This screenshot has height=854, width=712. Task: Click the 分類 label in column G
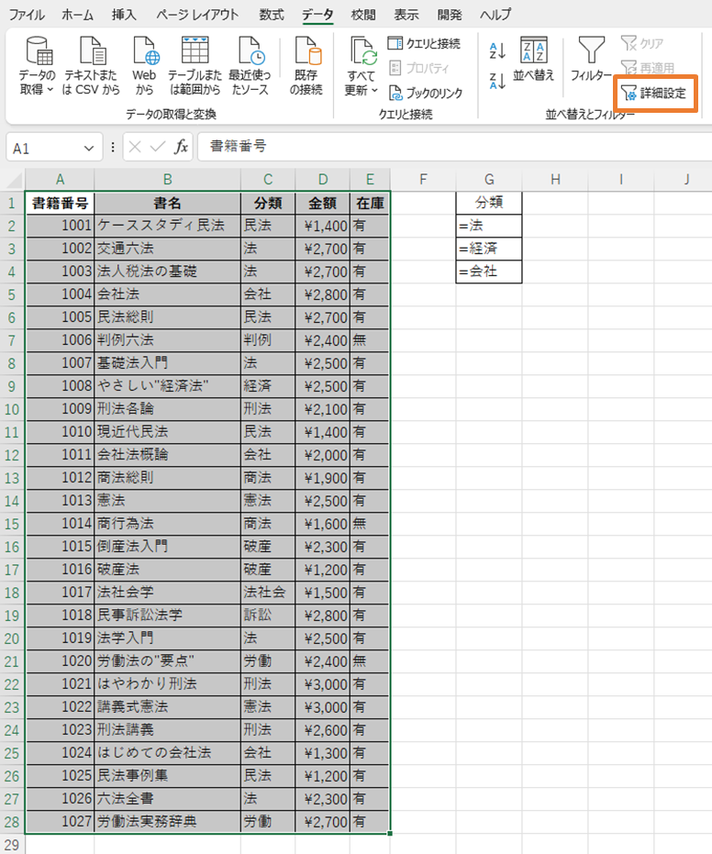coord(489,203)
